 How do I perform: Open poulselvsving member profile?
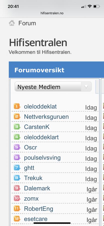[x=42, y=158]
